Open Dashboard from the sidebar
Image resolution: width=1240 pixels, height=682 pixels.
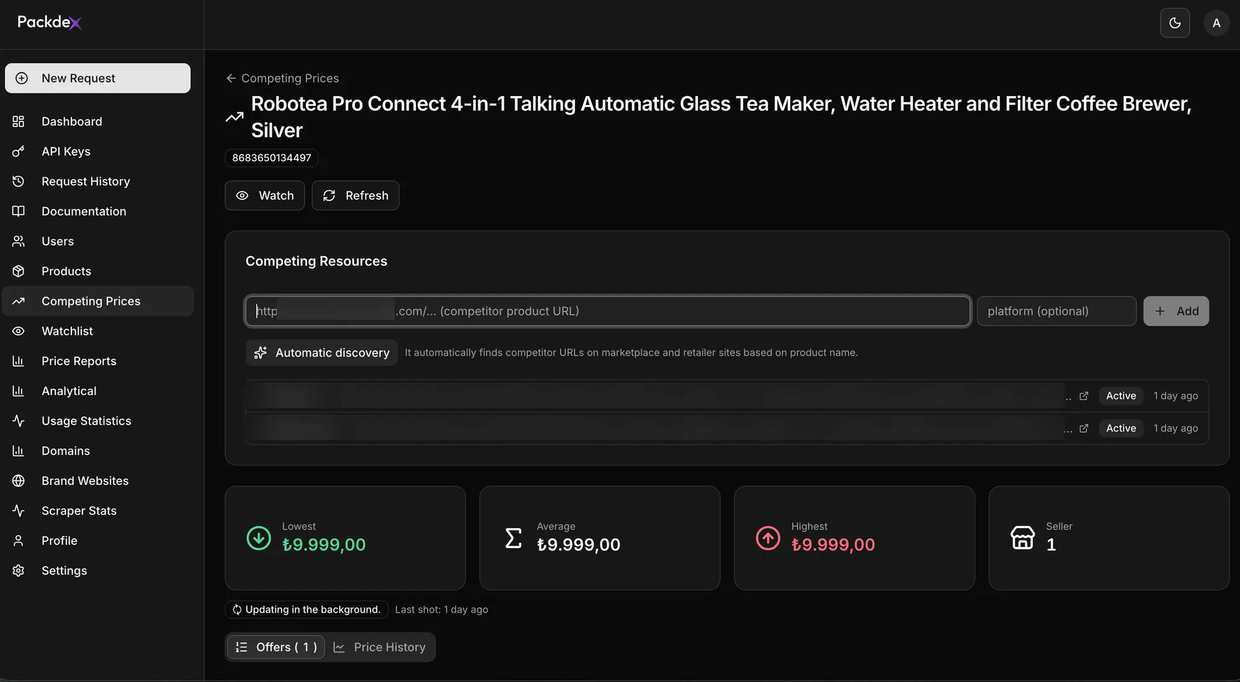[98, 122]
